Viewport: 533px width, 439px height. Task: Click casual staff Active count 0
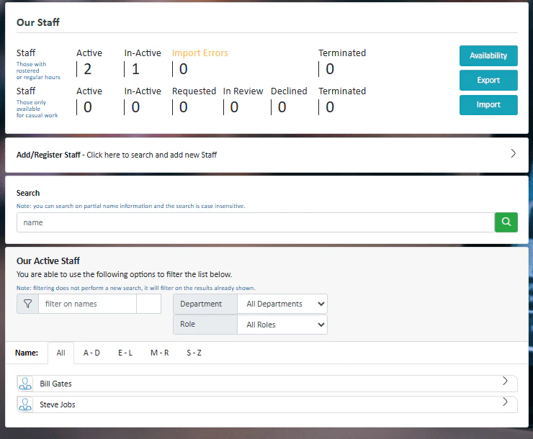coord(87,107)
